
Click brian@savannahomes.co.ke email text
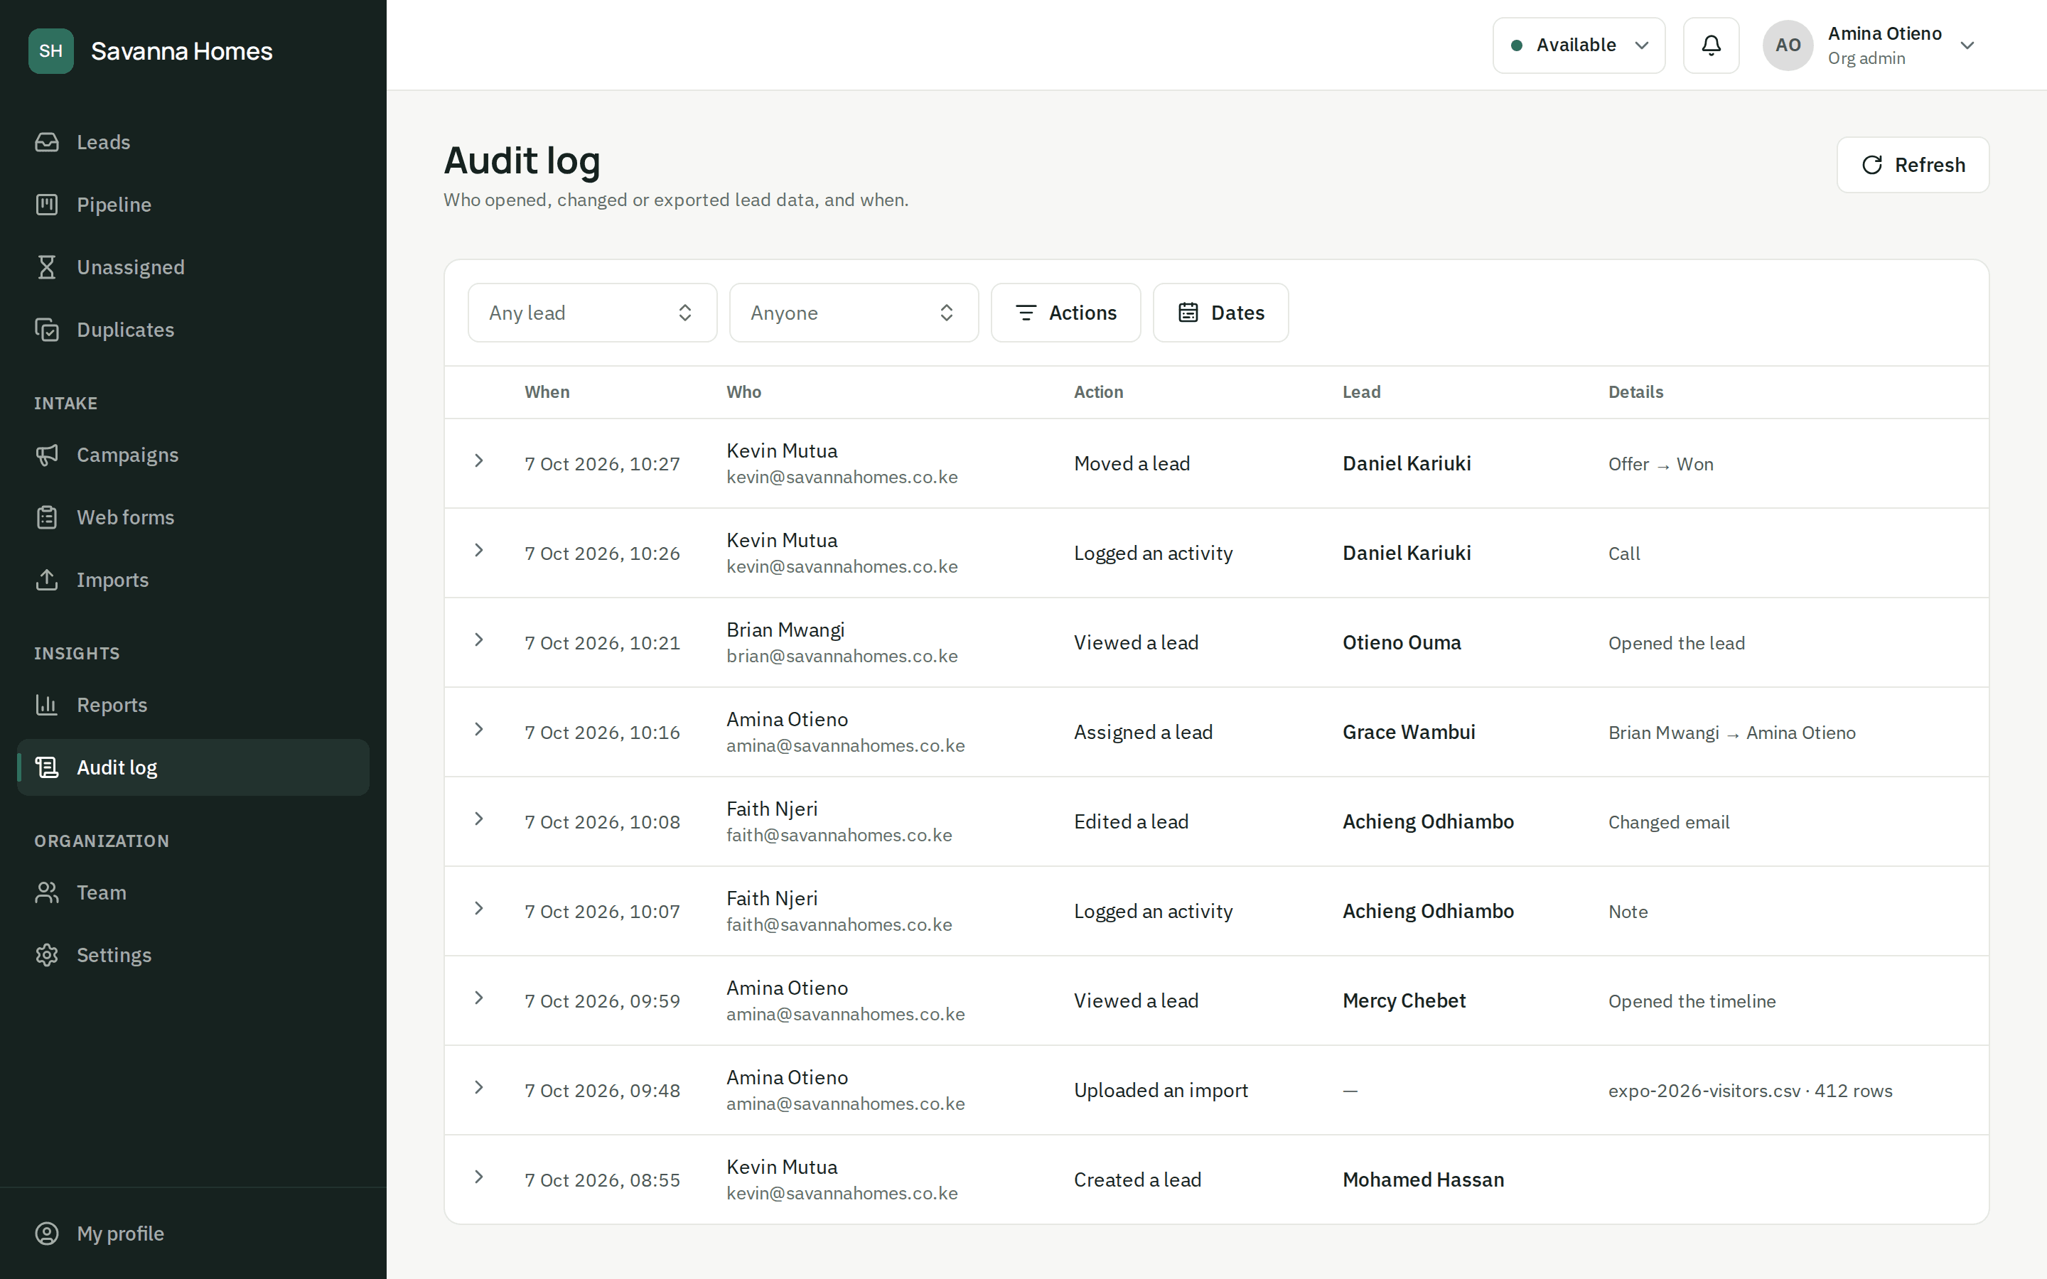pyautogui.click(x=842, y=657)
